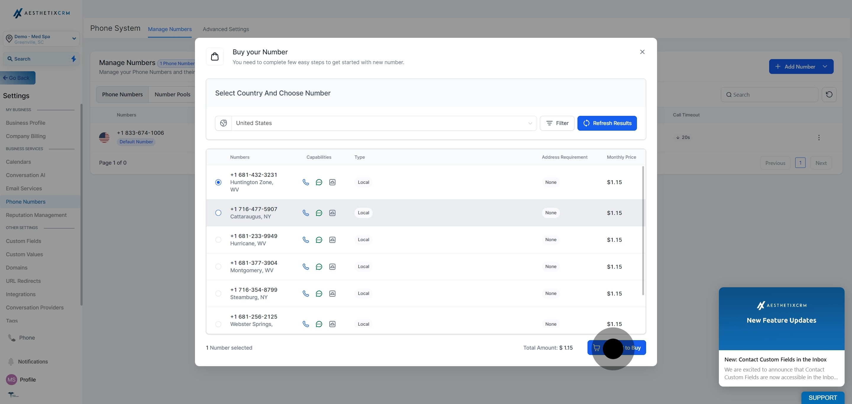Open the Filter options button
The height and width of the screenshot is (404, 852).
(557, 123)
